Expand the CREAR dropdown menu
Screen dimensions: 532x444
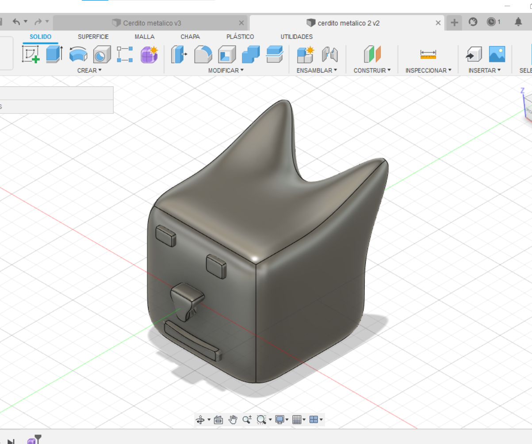(x=89, y=70)
